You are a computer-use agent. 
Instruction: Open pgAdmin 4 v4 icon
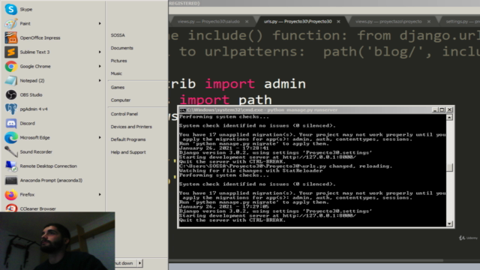(11, 109)
